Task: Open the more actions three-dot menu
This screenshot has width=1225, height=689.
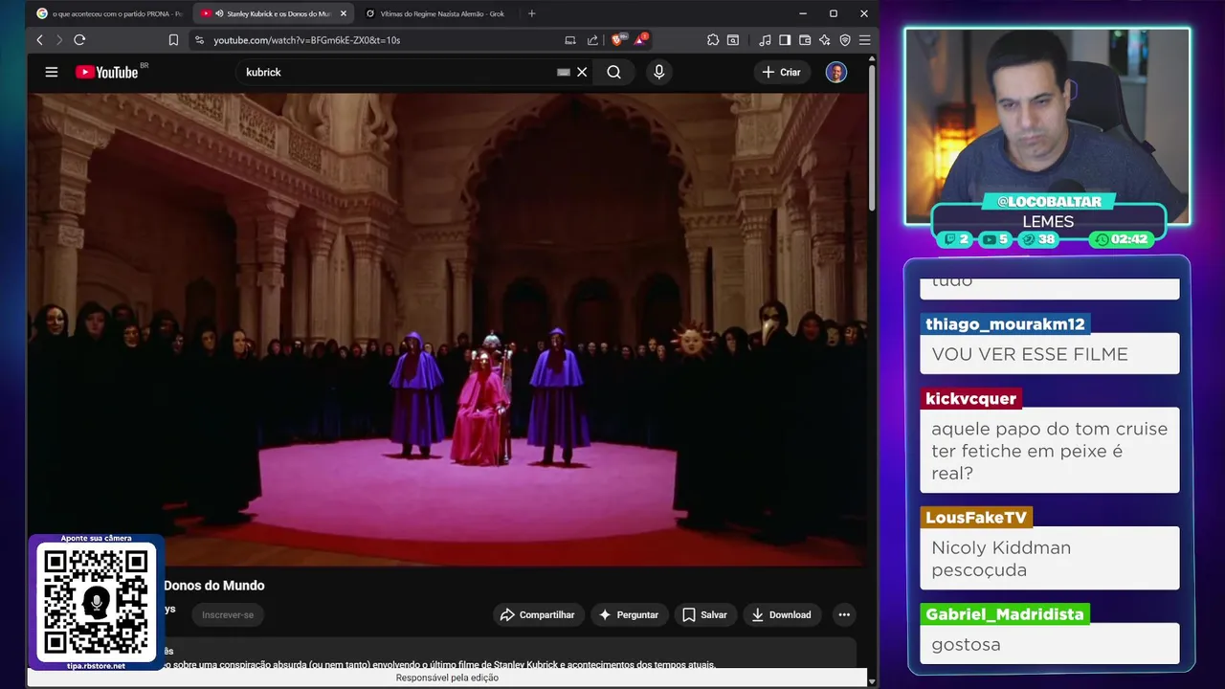Action: pos(844,615)
